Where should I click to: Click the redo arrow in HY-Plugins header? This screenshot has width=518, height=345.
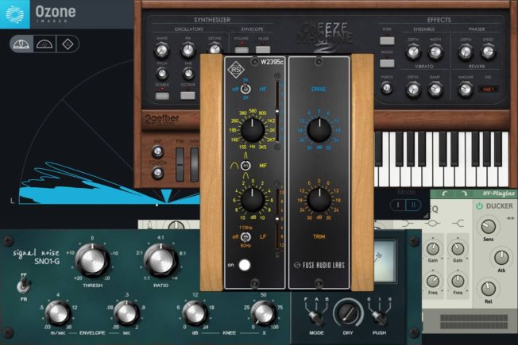(464, 194)
